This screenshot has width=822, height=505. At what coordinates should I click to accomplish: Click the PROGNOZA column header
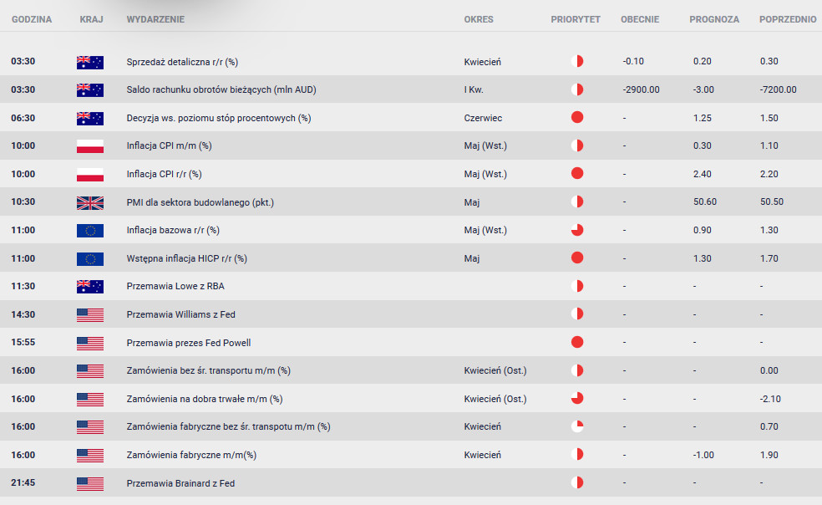tap(714, 19)
